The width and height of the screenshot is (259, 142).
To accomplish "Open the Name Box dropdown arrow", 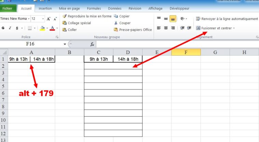I will coord(65,44).
